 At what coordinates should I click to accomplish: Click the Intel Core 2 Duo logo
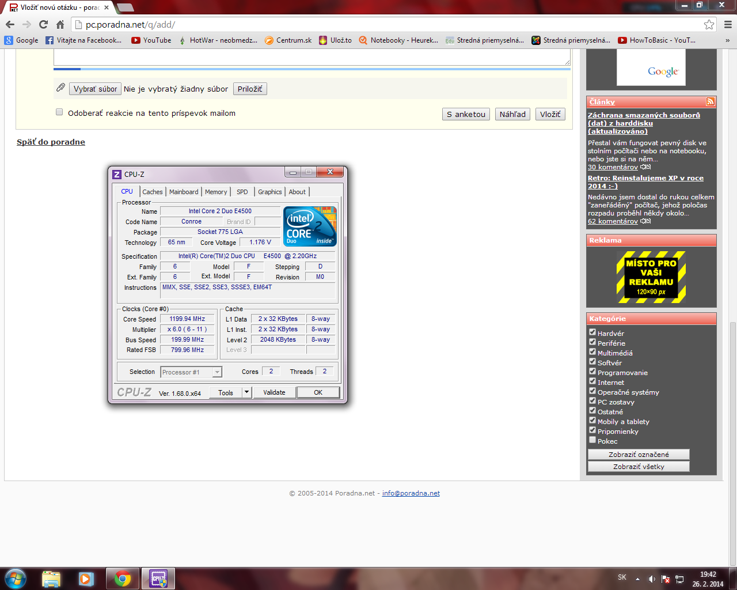310,226
